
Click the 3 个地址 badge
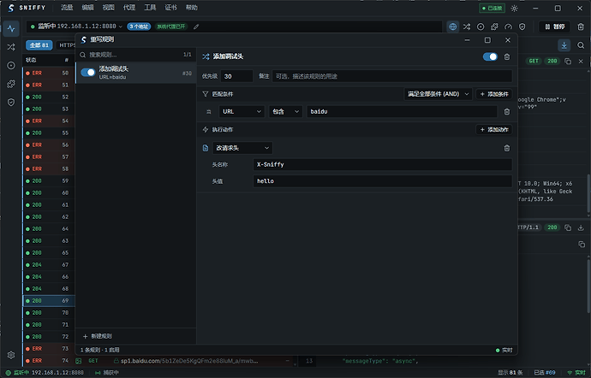point(139,27)
